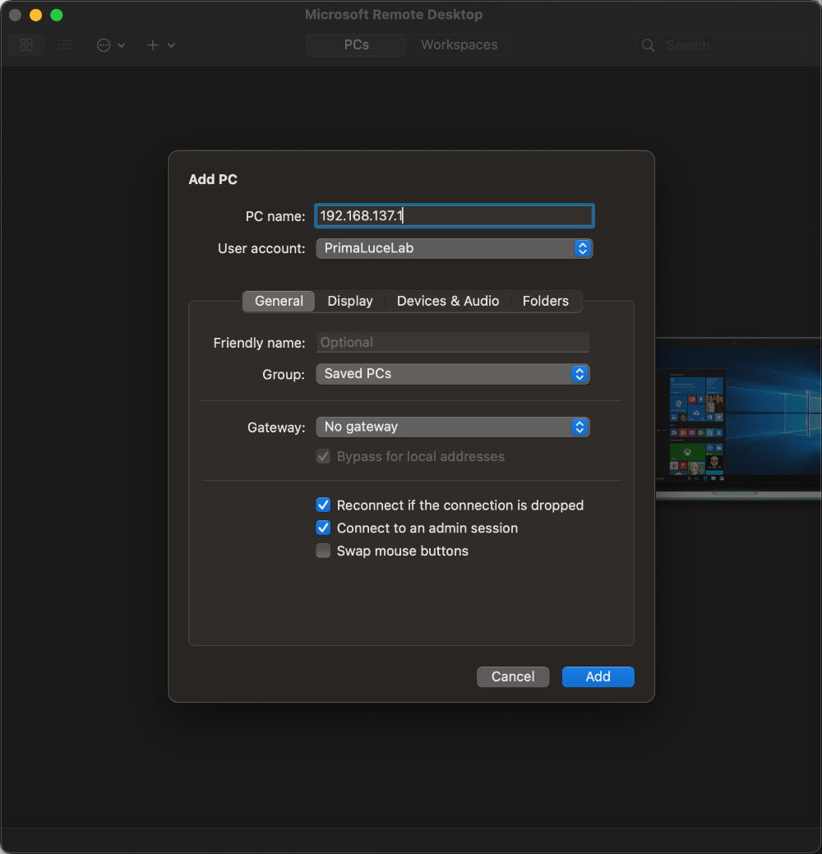Image resolution: width=822 pixels, height=854 pixels.
Task: Open the Gateway dropdown showing No gateway
Action: click(453, 427)
